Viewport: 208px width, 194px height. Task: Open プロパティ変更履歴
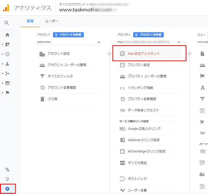pos(149,99)
